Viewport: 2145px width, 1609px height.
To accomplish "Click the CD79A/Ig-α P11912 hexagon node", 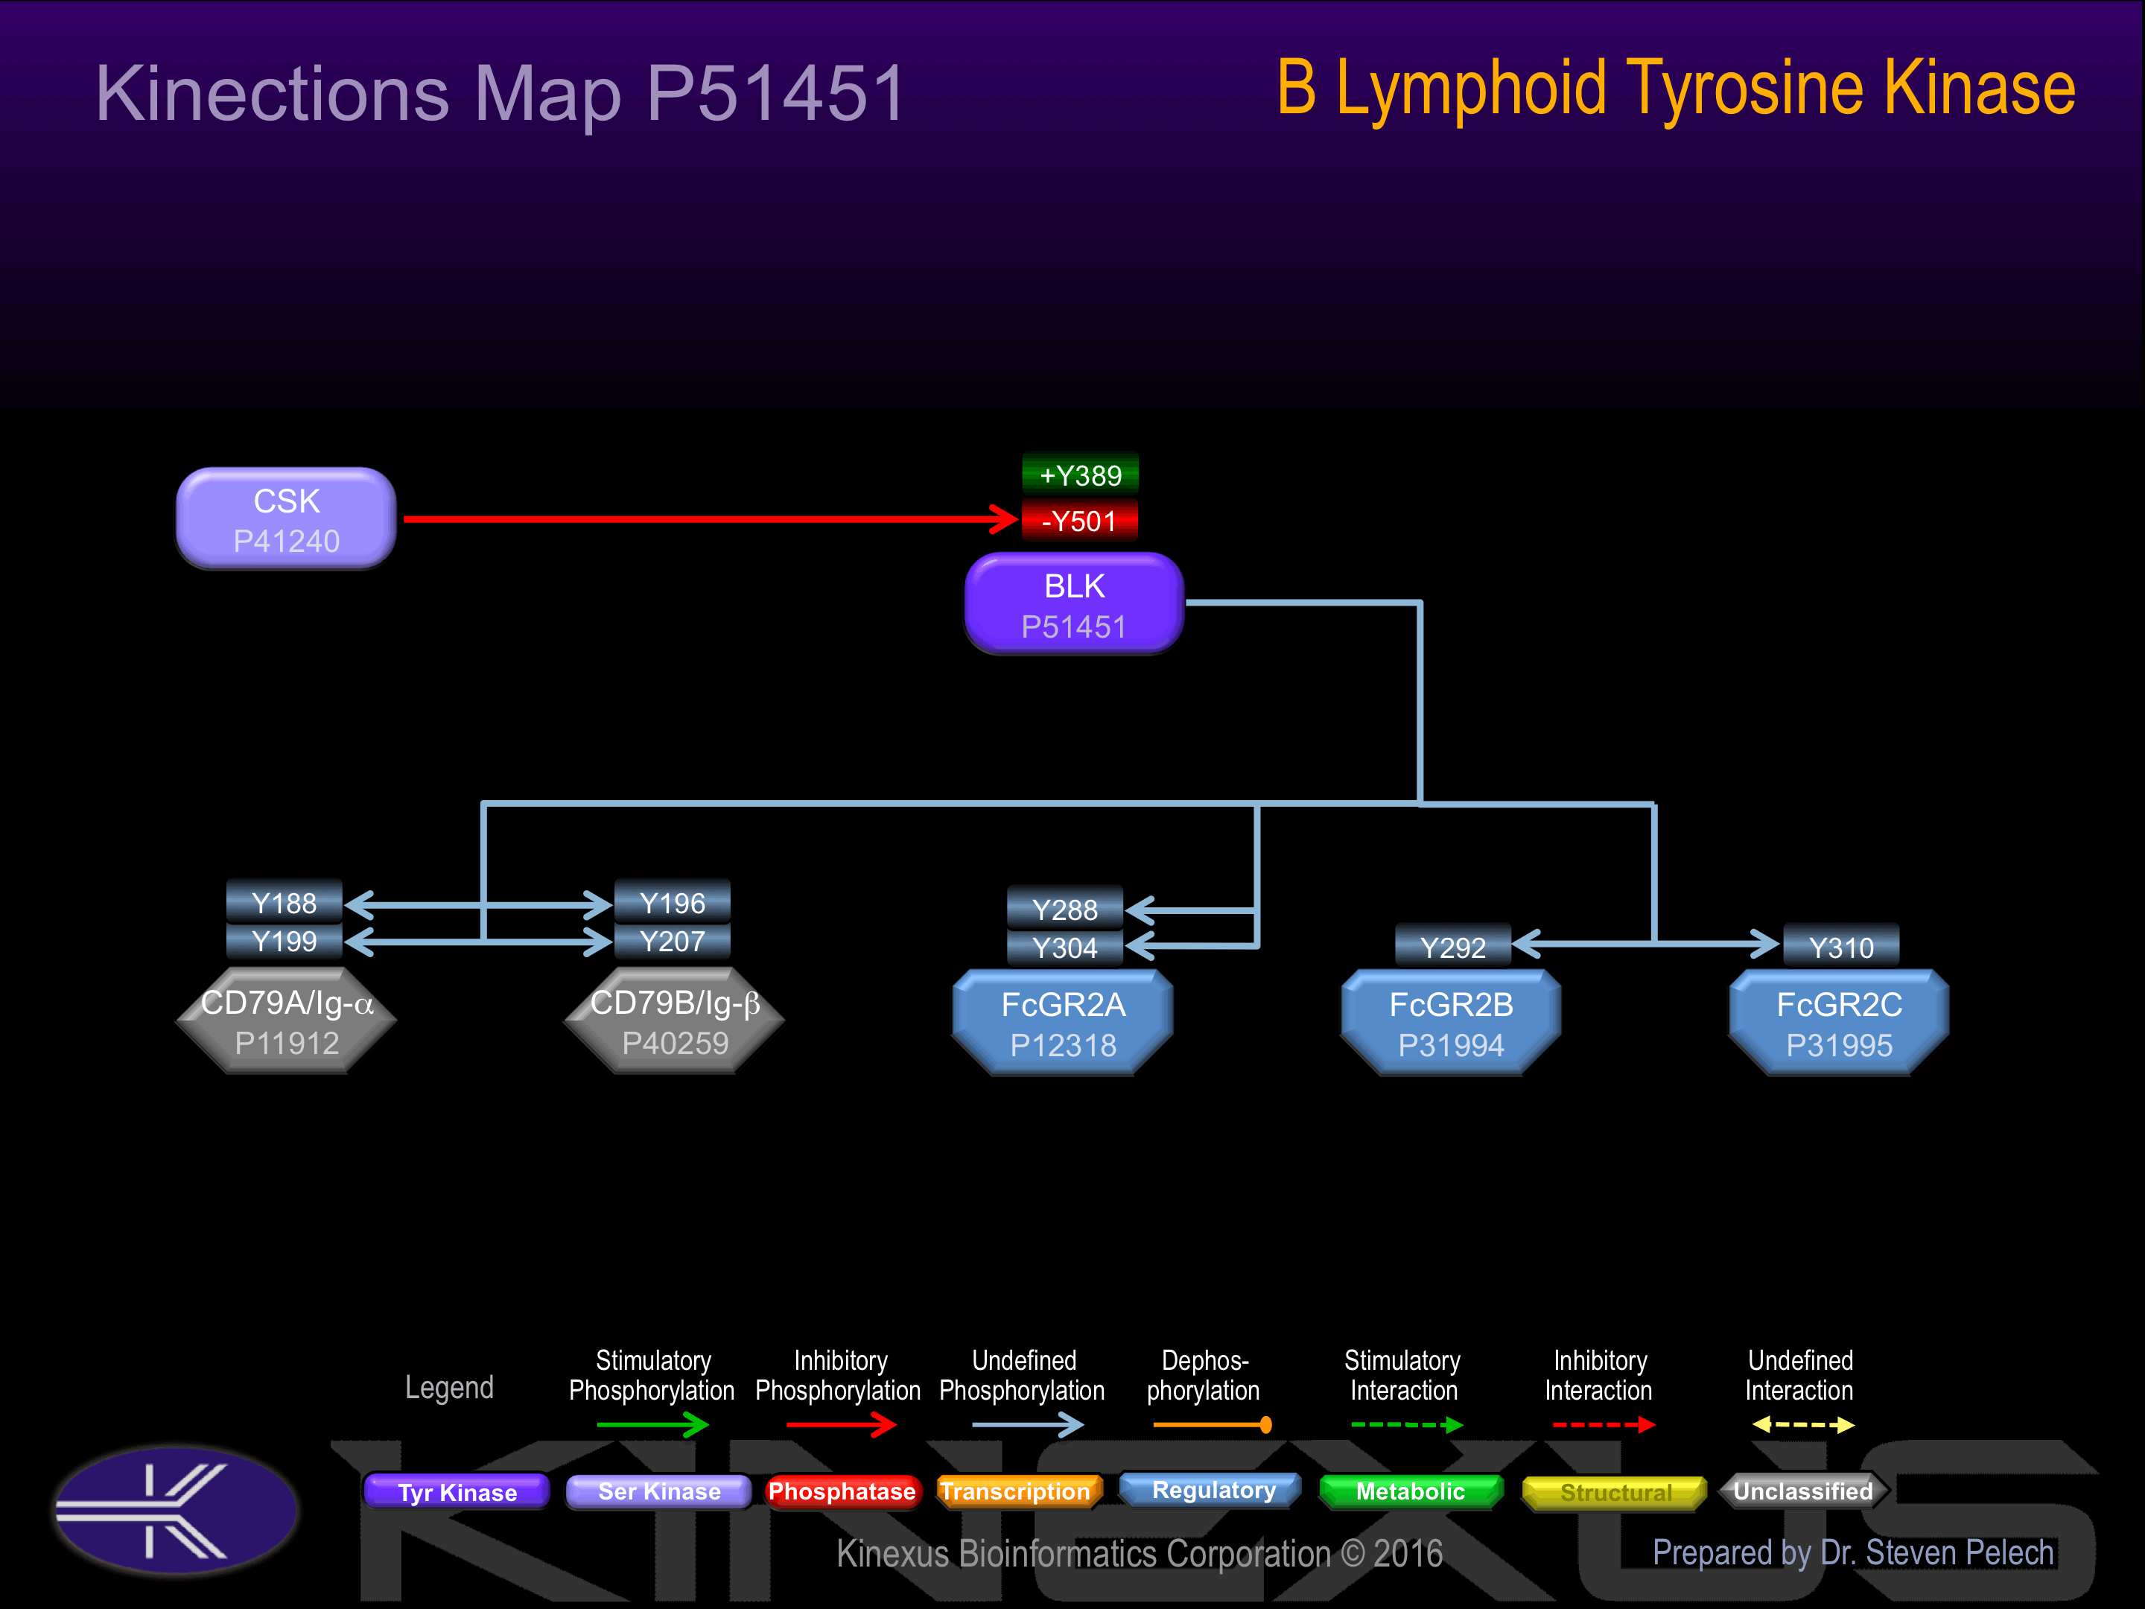I will coord(287,1021).
